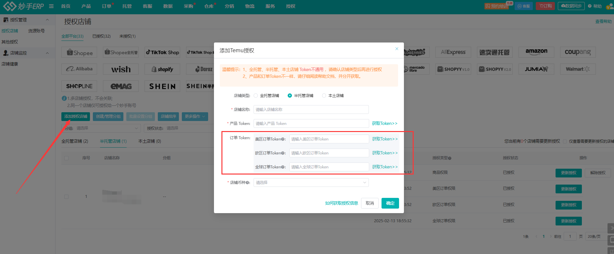Open the 分组 filter dropdown

pos(101,128)
